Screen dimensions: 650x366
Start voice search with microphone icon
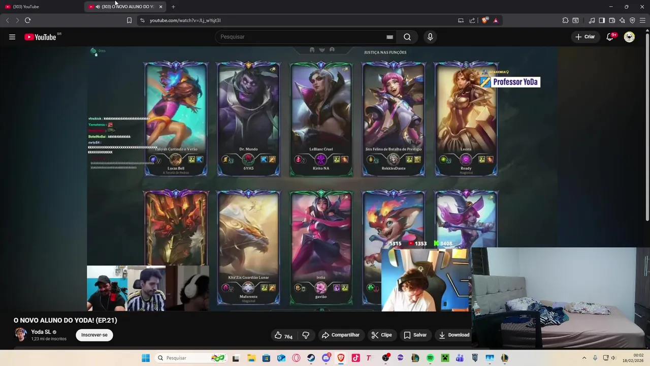pos(430,37)
